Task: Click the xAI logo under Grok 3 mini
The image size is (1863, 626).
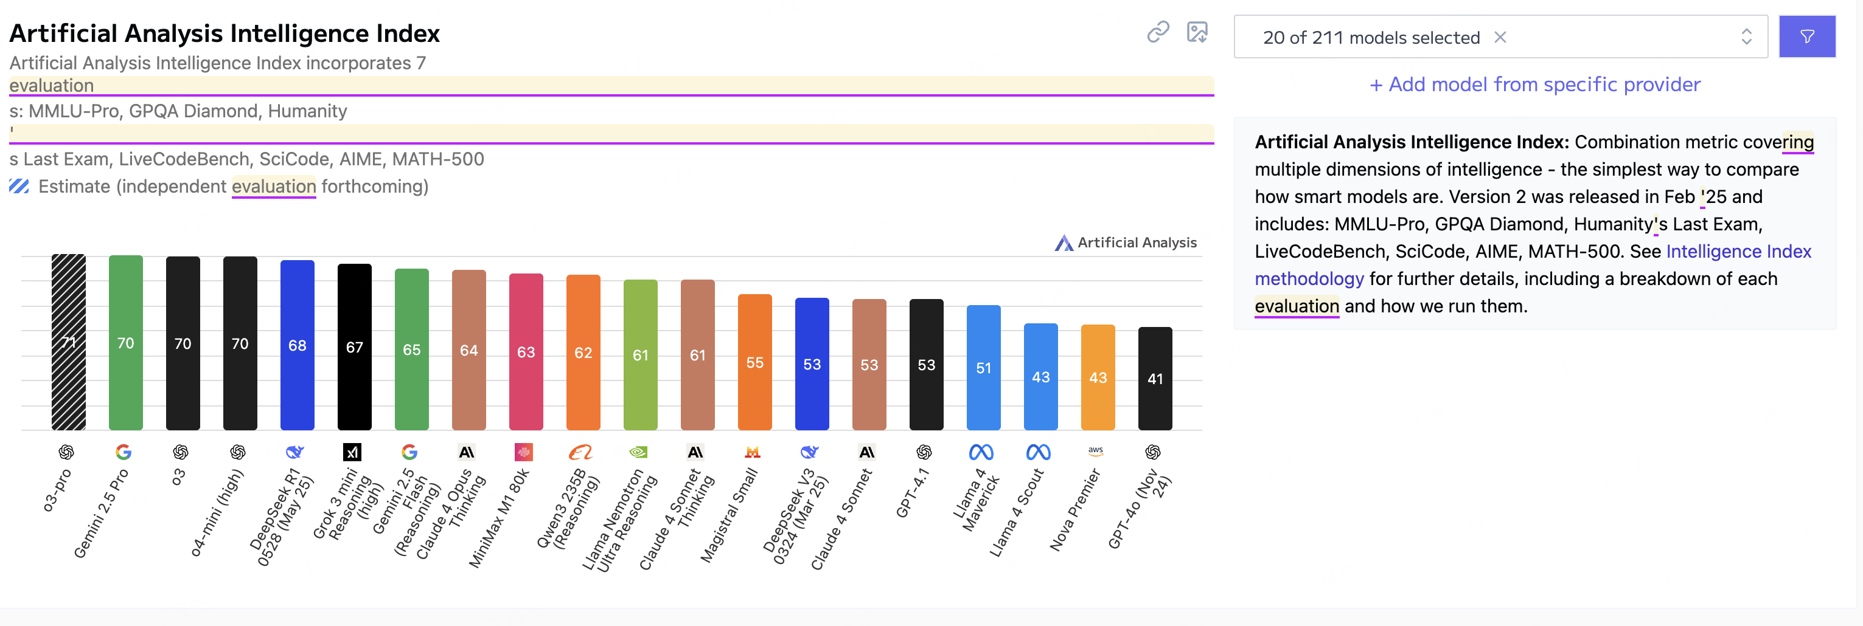Action: [352, 452]
